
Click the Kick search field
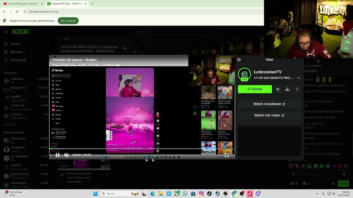coord(176,32)
